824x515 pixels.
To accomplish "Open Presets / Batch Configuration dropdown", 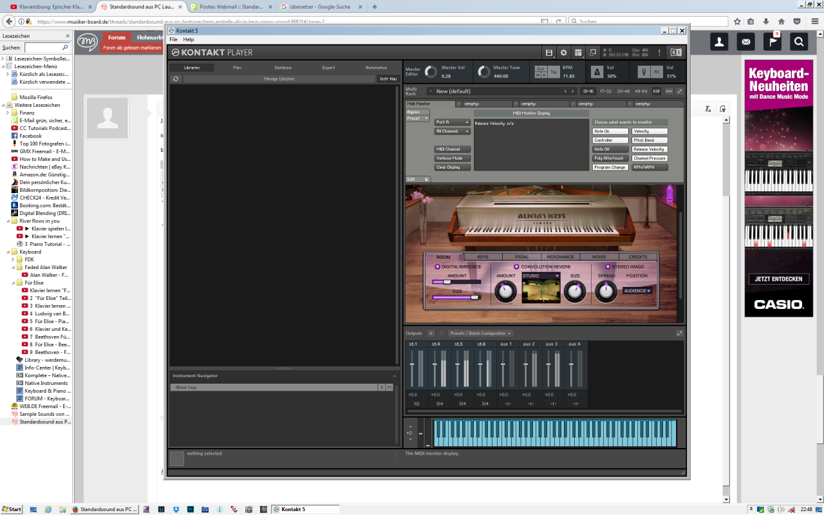I will [x=480, y=333].
